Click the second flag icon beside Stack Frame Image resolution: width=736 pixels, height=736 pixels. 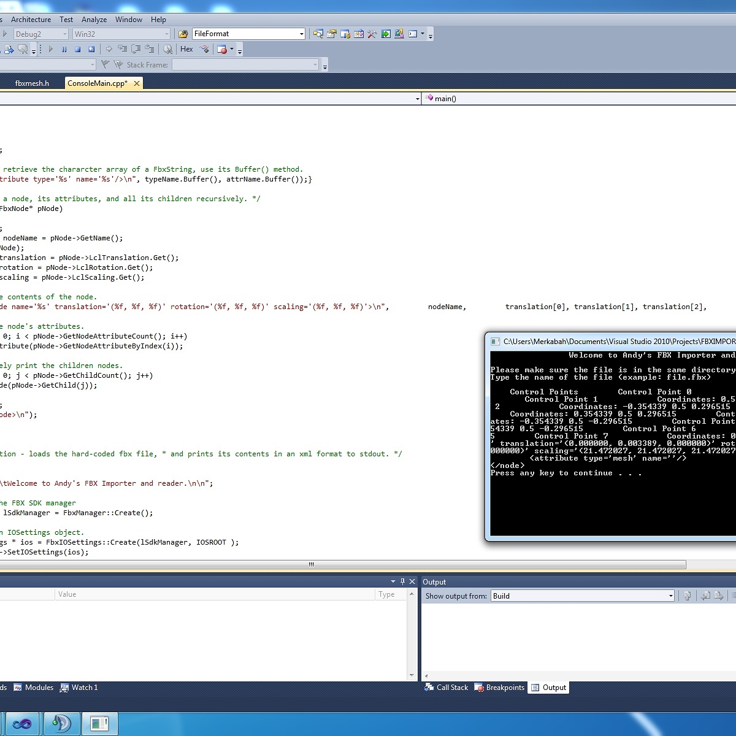(x=117, y=64)
